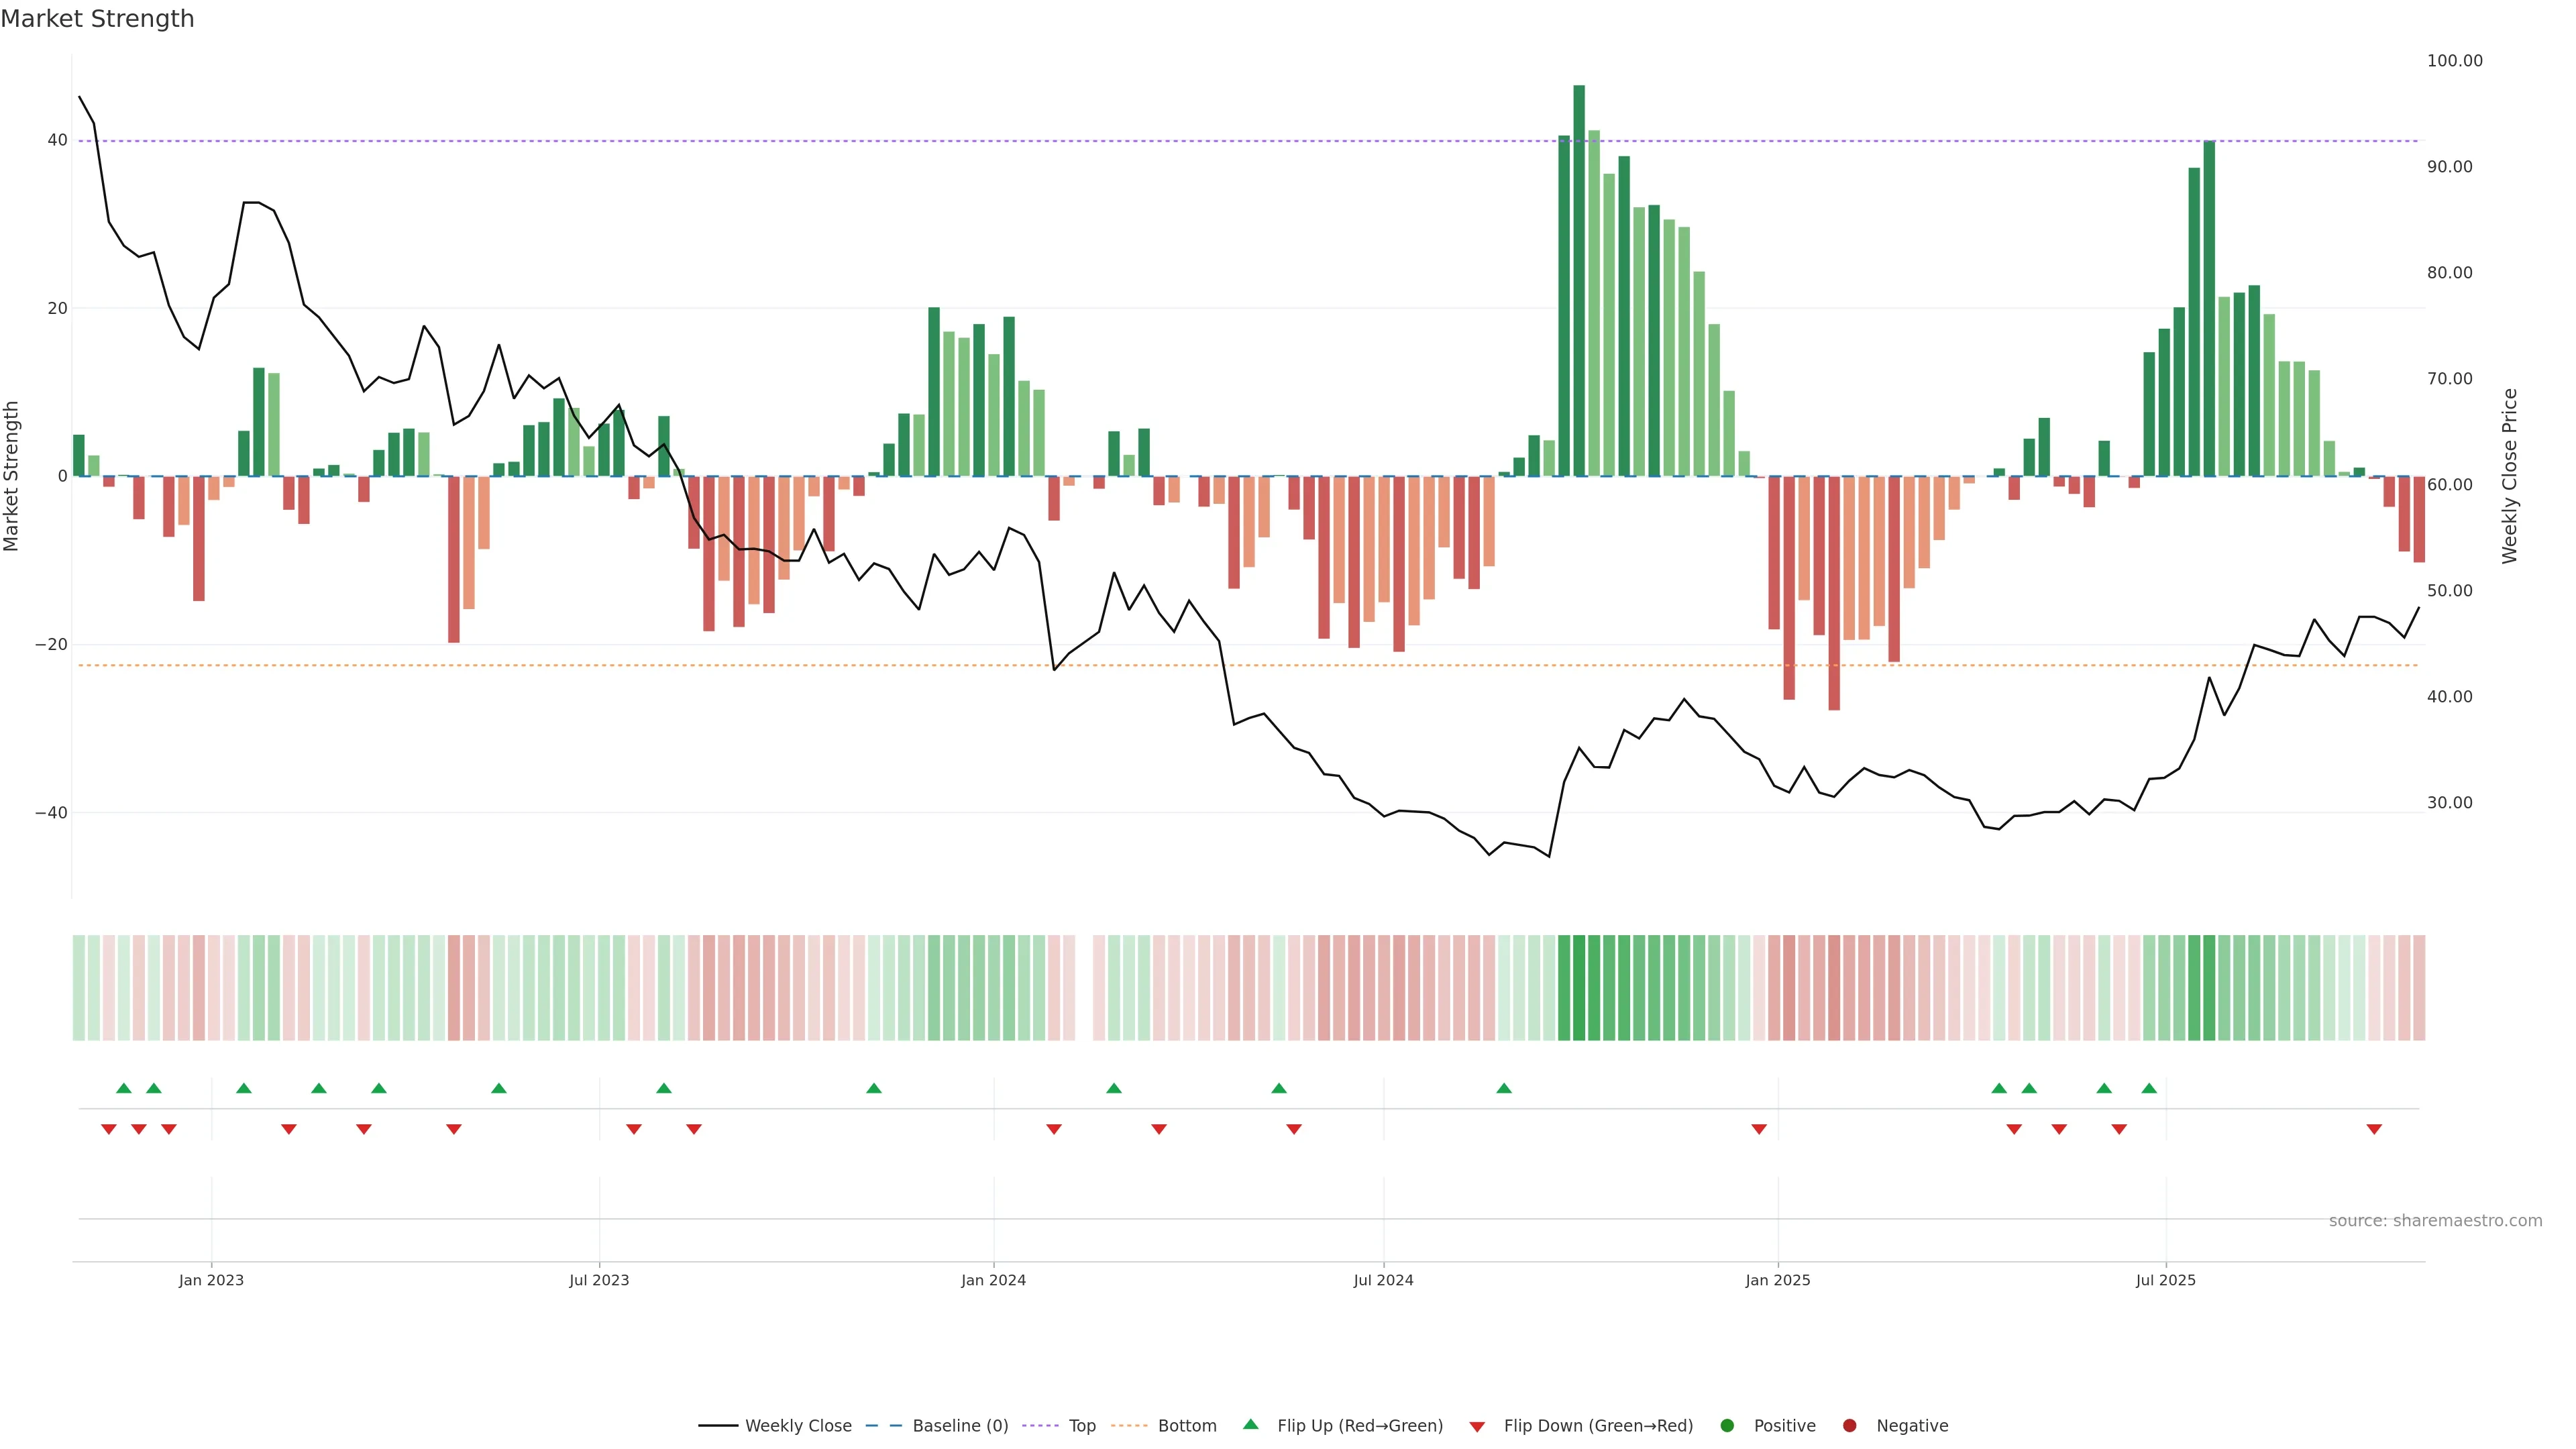Click the darkest green heatmap strip cell
This screenshot has height=1449, width=2576.
[1579, 987]
